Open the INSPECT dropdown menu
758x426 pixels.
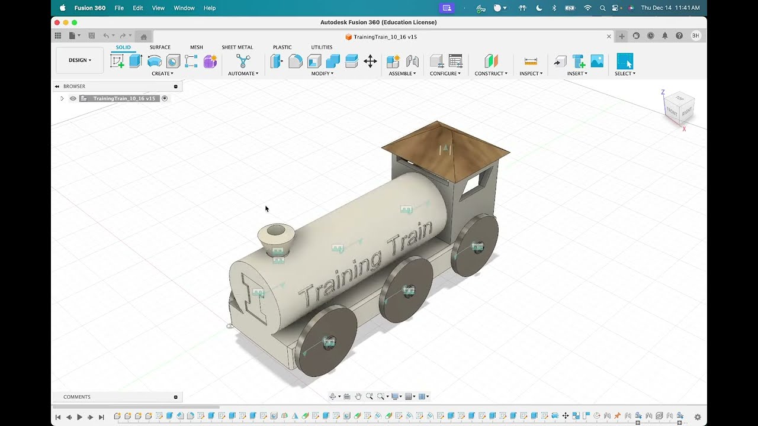click(x=531, y=73)
